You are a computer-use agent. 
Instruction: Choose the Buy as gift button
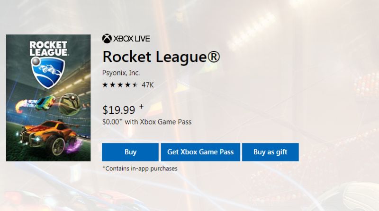270,152
